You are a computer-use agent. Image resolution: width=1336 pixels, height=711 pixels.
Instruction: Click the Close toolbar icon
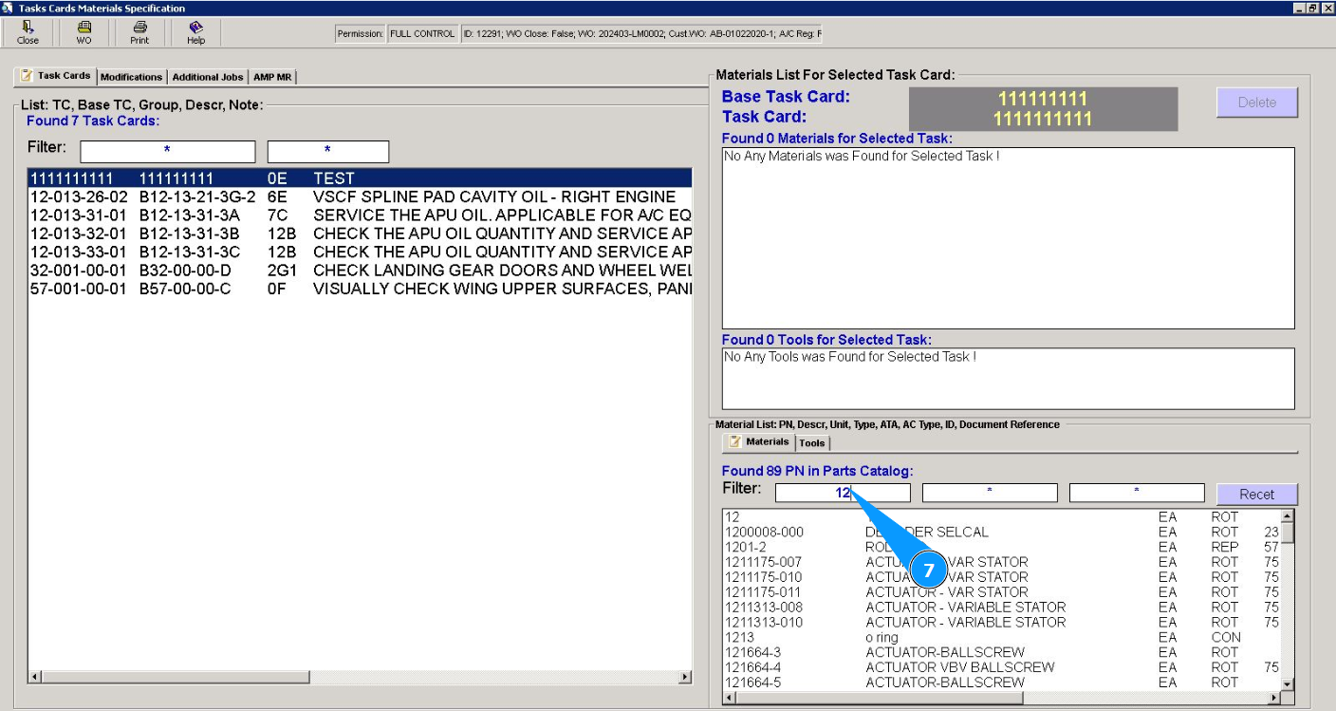[x=28, y=33]
